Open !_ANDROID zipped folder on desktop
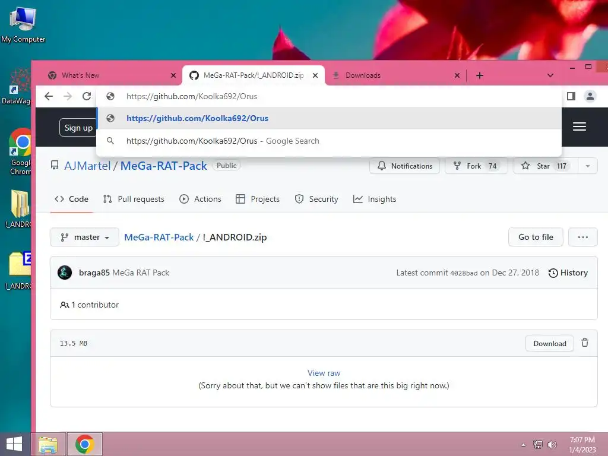Viewport: 608px width, 456px height. [x=18, y=271]
